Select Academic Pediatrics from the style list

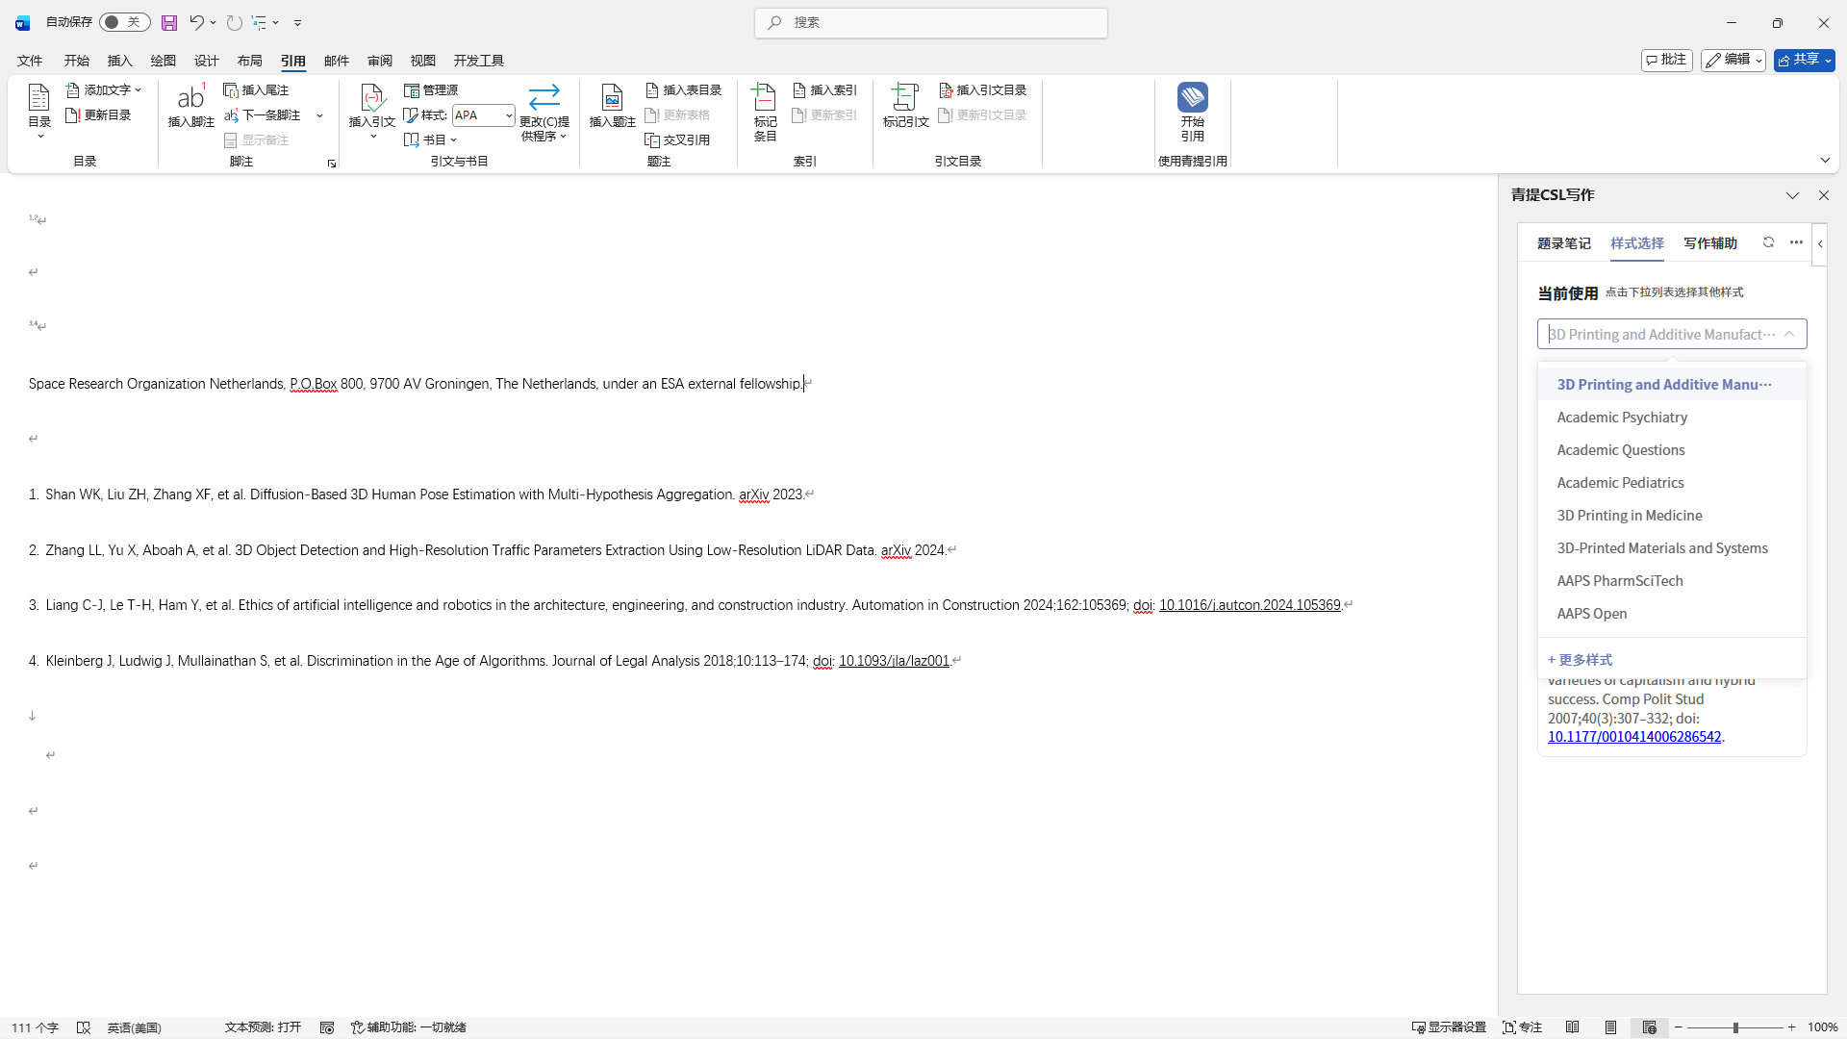click(1620, 482)
